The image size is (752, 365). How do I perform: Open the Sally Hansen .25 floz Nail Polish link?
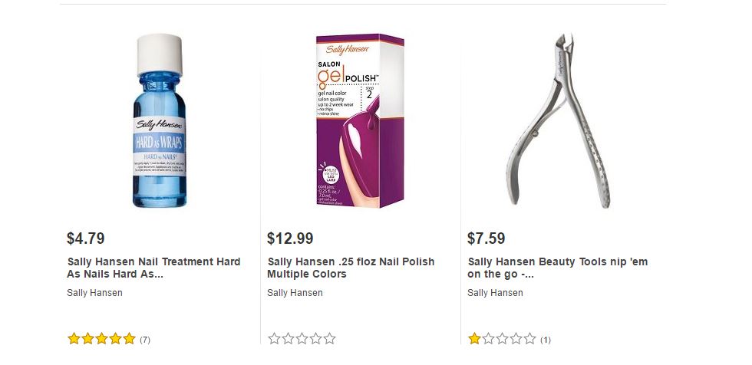[350, 268]
